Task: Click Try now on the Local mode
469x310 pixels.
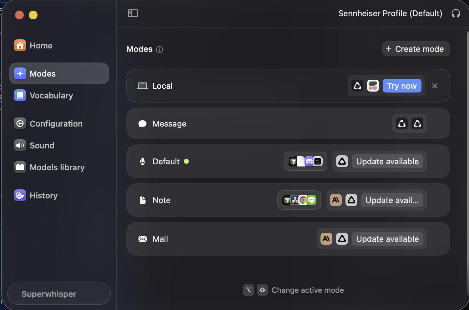Action: (x=402, y=86)
